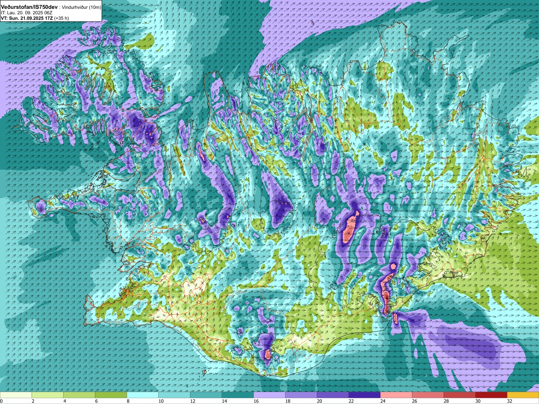
Task: Select the dark red 30–32 legend swatch
Action: tap(491, 395)
